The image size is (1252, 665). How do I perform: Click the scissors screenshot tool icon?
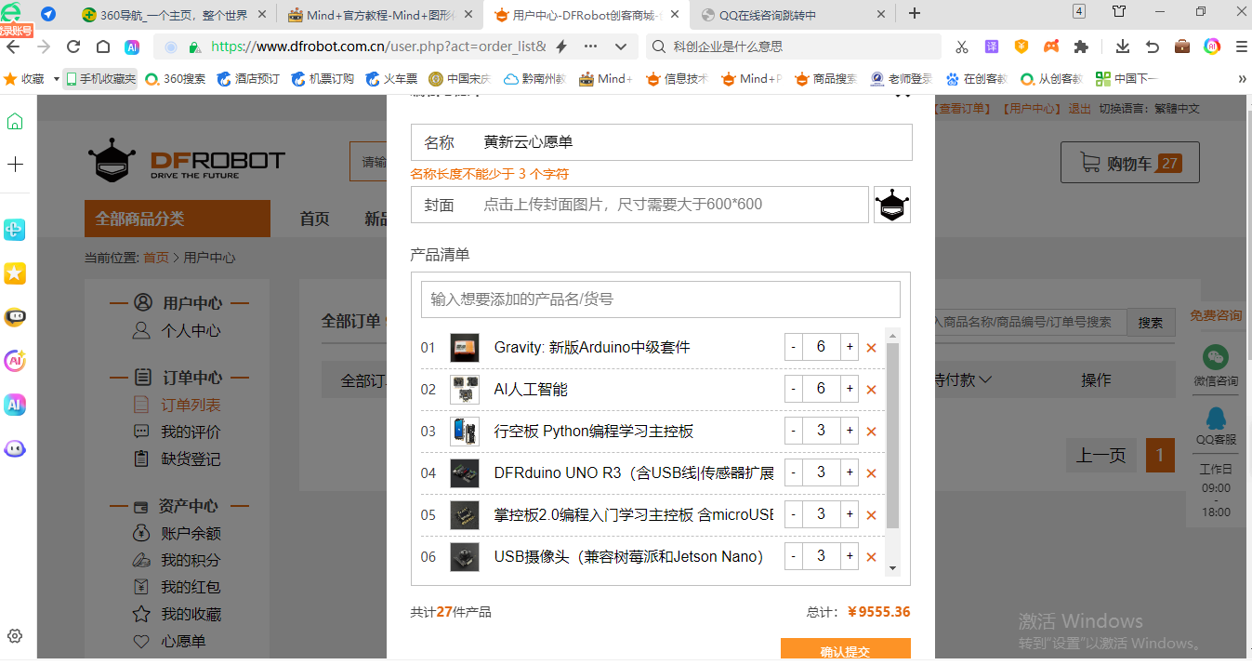(x=962, y=47)
